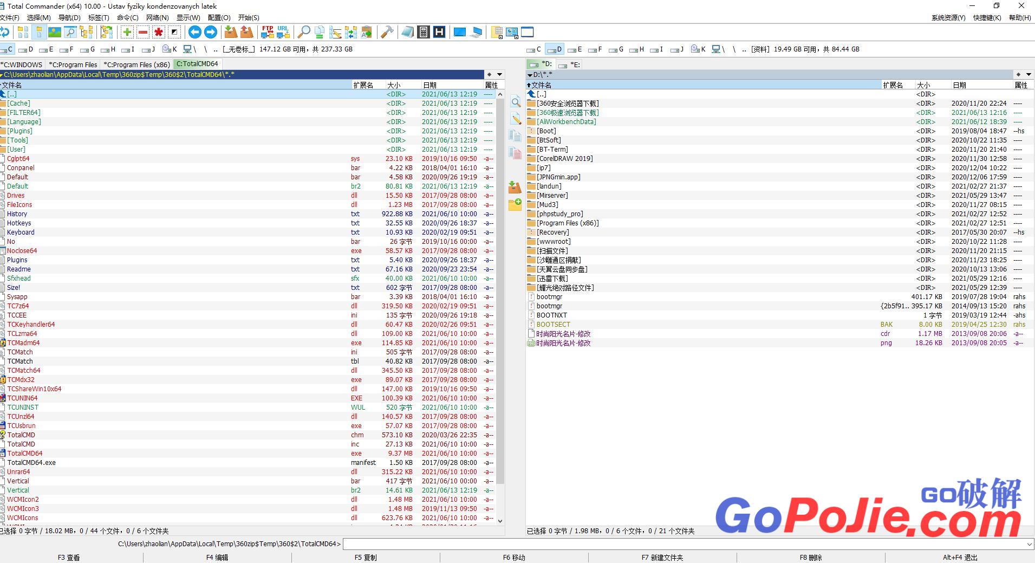
Task: Select drive E in left drive bar
Action: click(x=48, y=49)
